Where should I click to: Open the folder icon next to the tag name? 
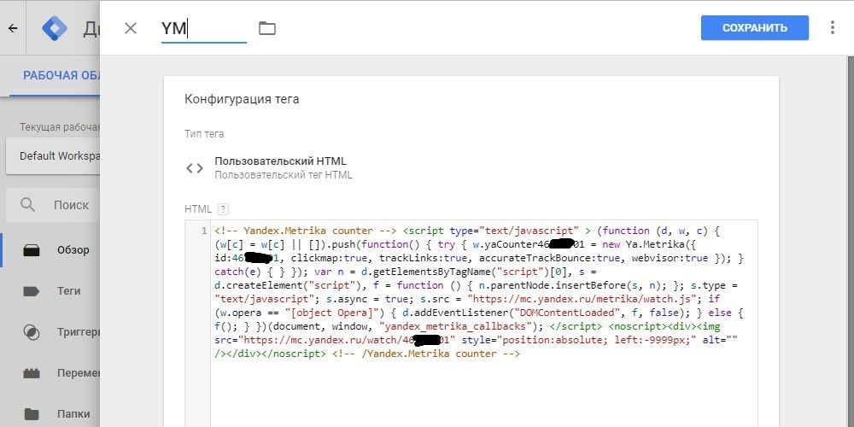pyautogui.click(x=266, y=28)
